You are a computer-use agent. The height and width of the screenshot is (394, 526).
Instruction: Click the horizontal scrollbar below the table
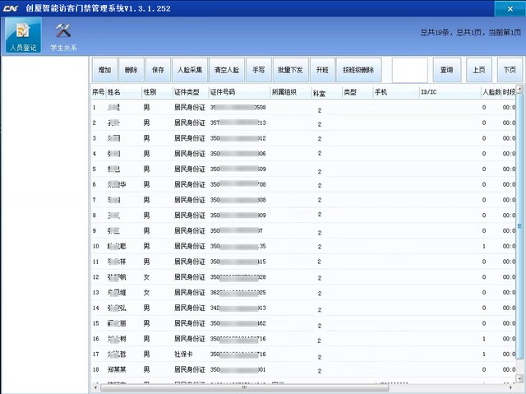point(304,388)
